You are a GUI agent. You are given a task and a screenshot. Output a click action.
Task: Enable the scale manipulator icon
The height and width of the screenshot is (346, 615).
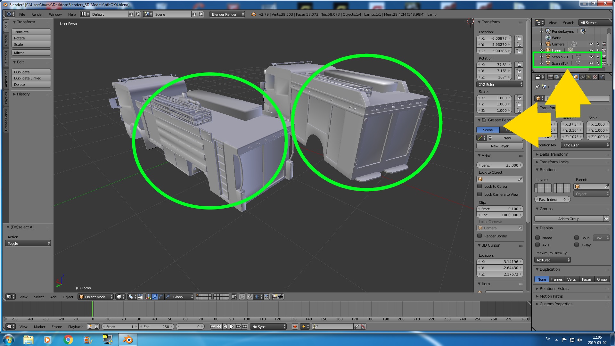[168, 297]
